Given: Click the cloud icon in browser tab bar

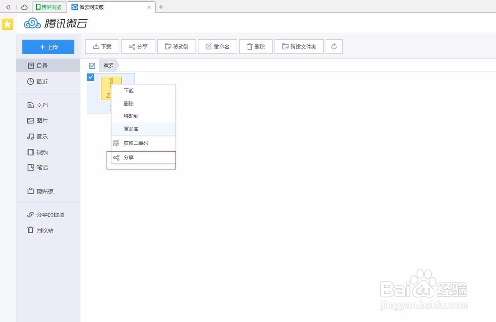Looking at the screenshot, I should [24, 7].
